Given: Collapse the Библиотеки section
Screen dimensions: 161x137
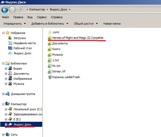Looking at the screenshot, I should [x=3, y=64].
